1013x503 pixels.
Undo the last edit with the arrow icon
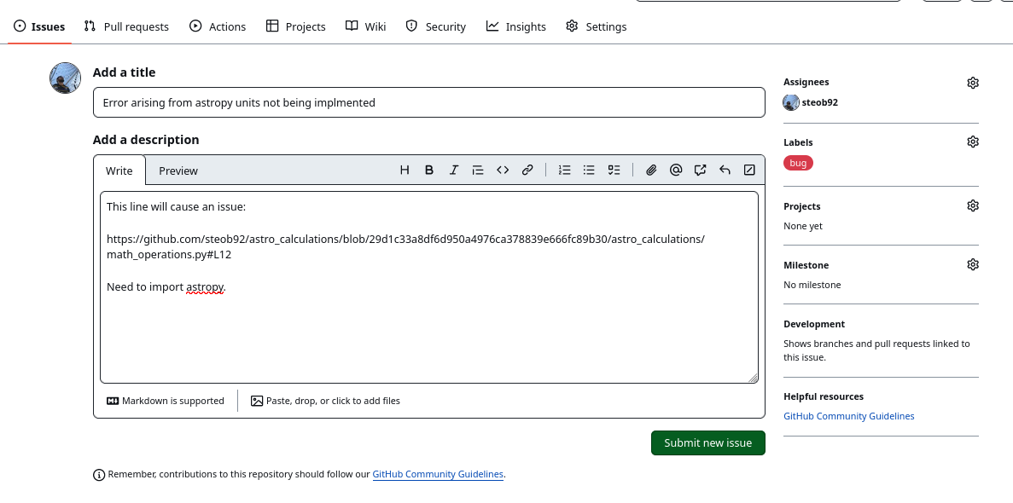click(725, 170)
